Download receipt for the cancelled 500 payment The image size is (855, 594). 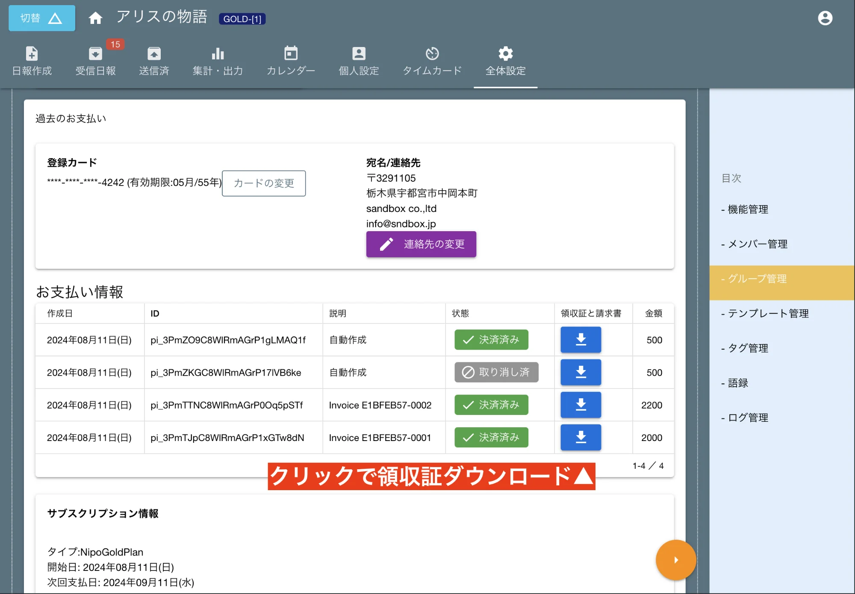tap(581, 372)
